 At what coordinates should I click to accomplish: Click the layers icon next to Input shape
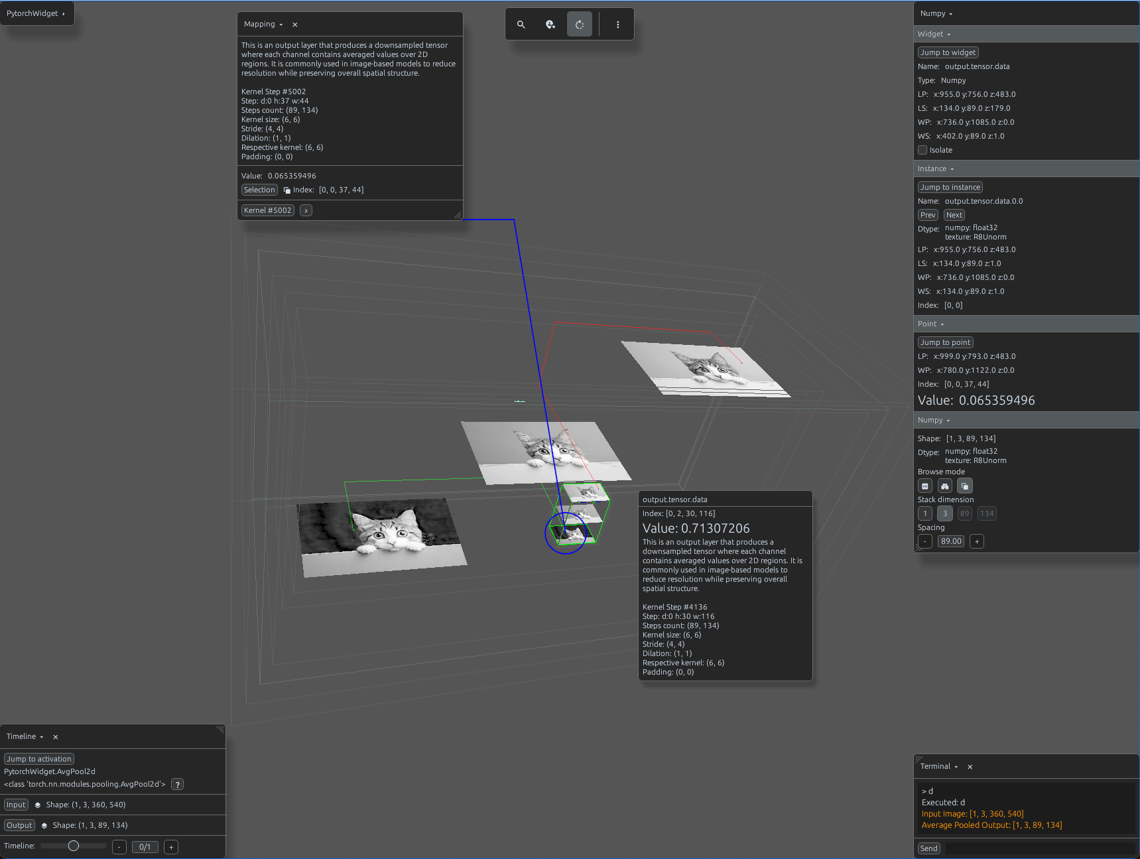pos(38,805)
